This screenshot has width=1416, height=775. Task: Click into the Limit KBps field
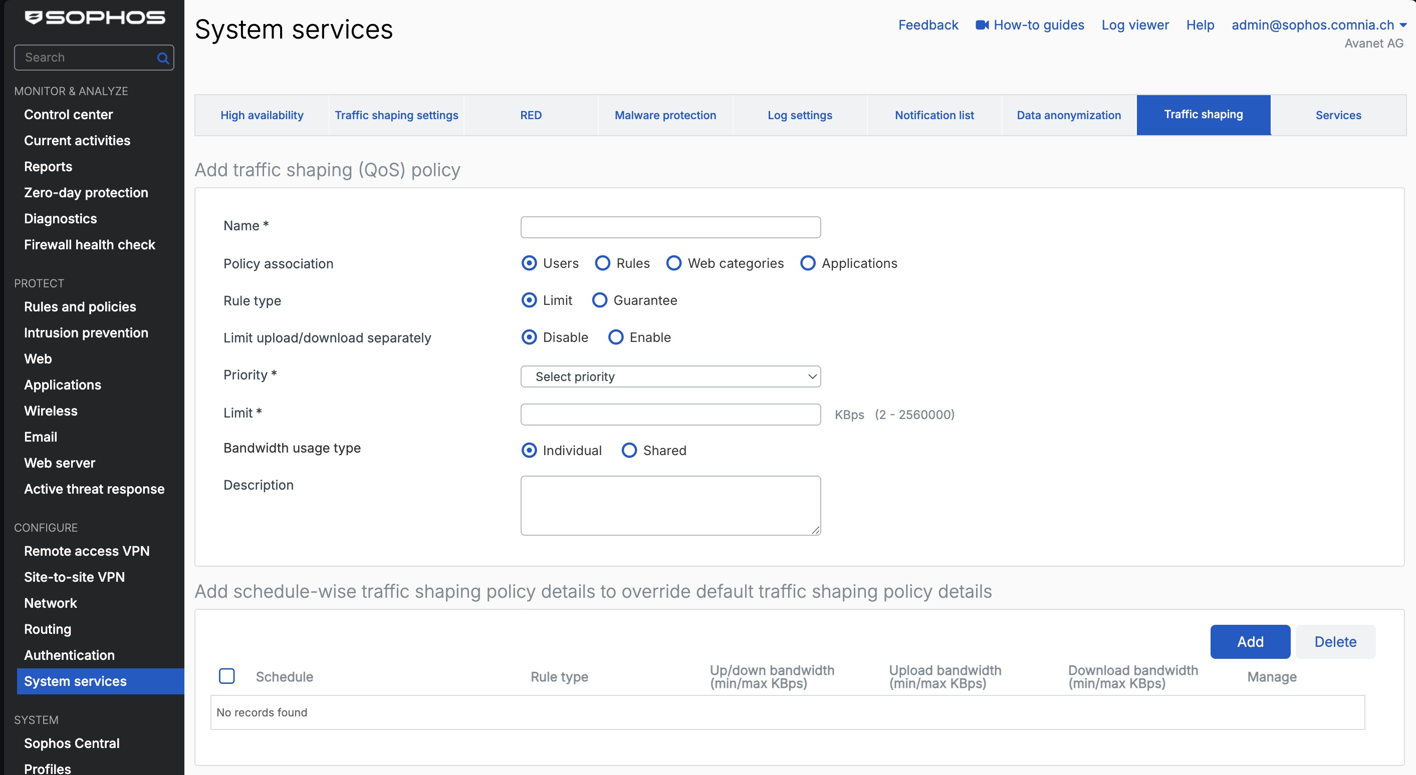tap(670, 415)
